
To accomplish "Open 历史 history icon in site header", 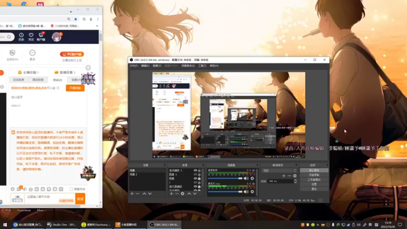I will tap(21, 37).
